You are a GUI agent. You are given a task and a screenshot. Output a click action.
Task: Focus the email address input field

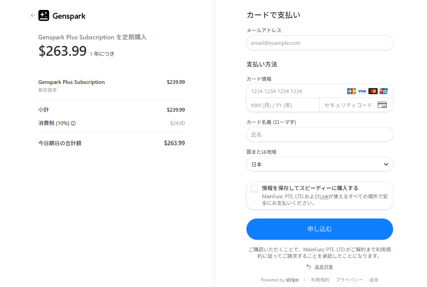319,43
